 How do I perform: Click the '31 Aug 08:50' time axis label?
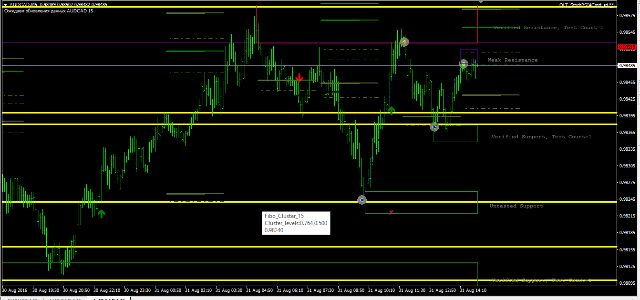[x=352, y=290]
